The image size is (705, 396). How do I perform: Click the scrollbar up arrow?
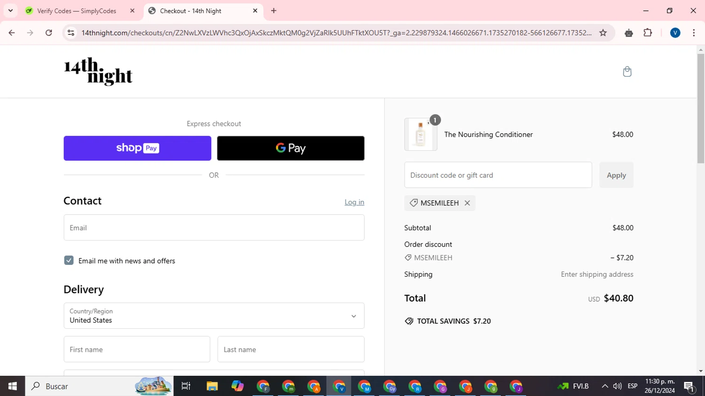click(701, 49)
